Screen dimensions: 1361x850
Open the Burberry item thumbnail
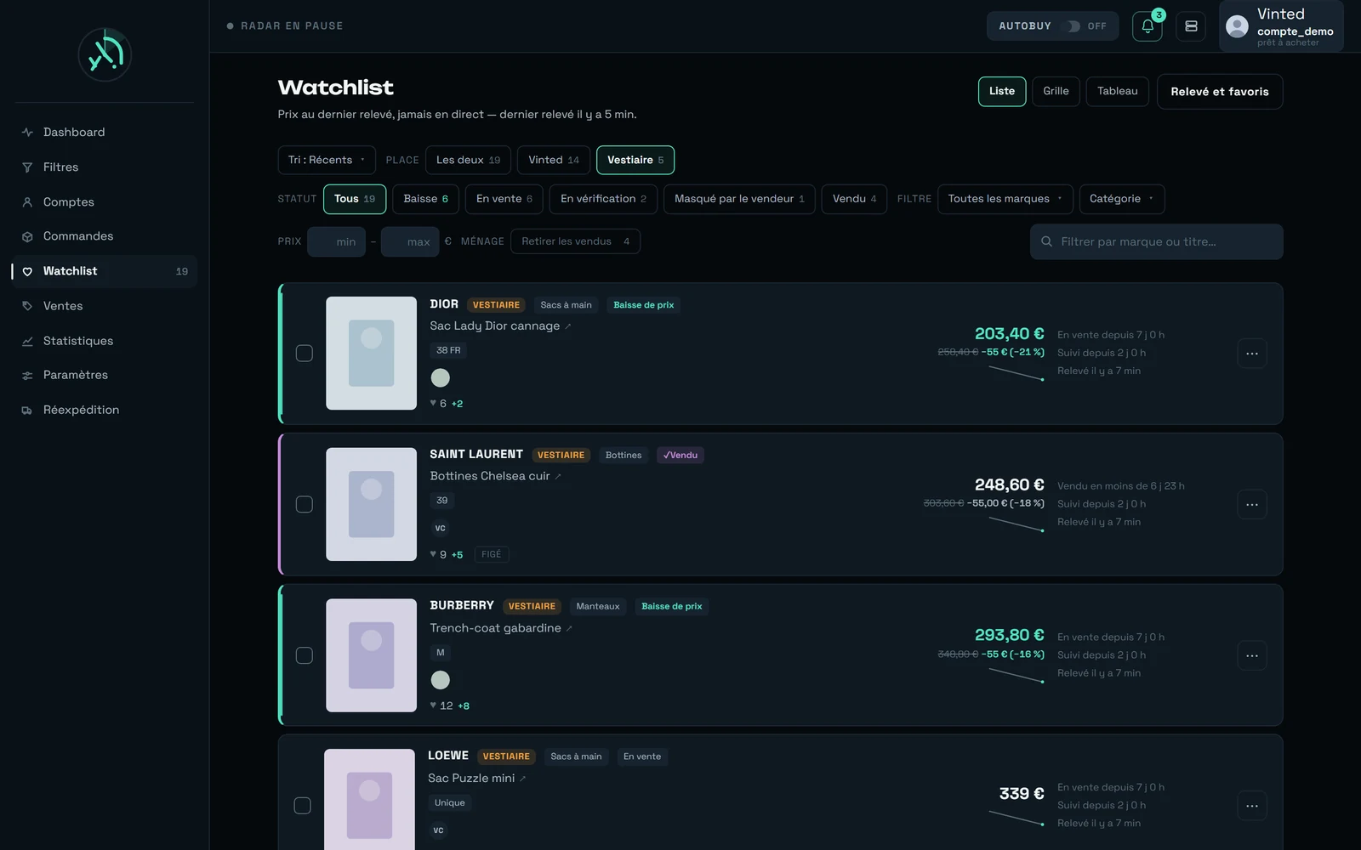(371, 655)
